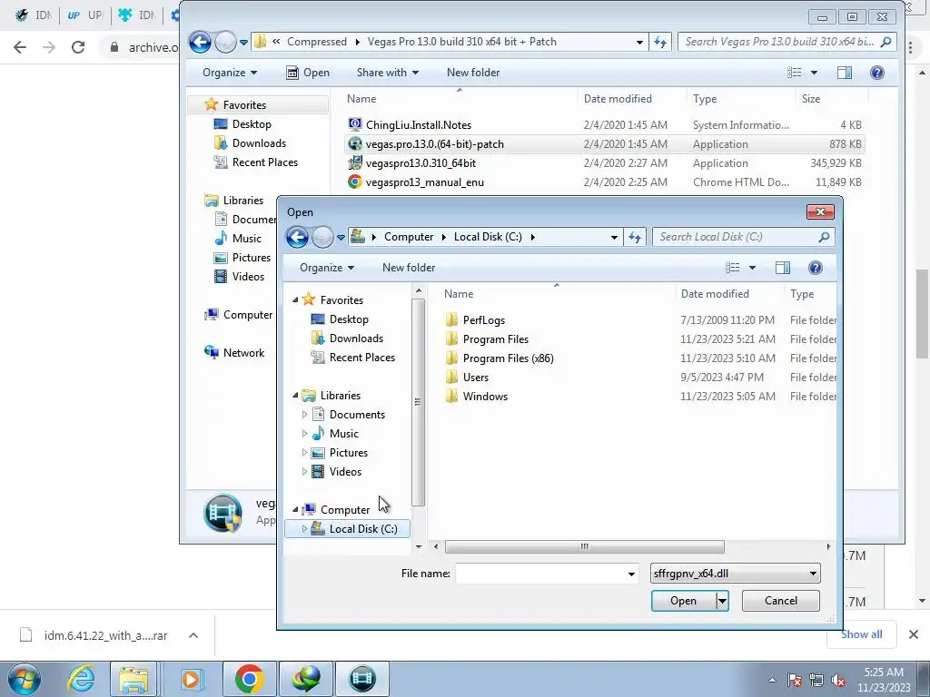The height and width of the screenshot is (697, 930).
Task: Expand Music library in Open dialog
Action: (305, 433)
